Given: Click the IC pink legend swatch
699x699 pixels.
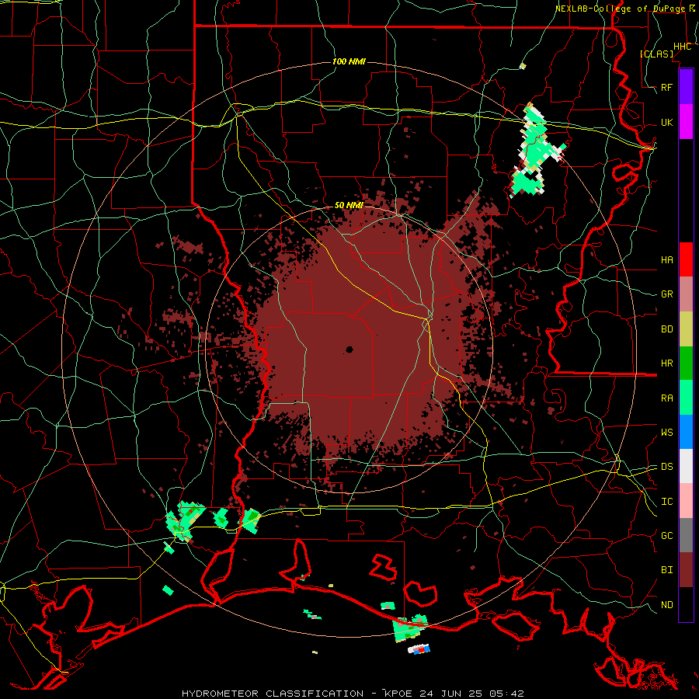Looking at the screenshot, I should point(686,501).
